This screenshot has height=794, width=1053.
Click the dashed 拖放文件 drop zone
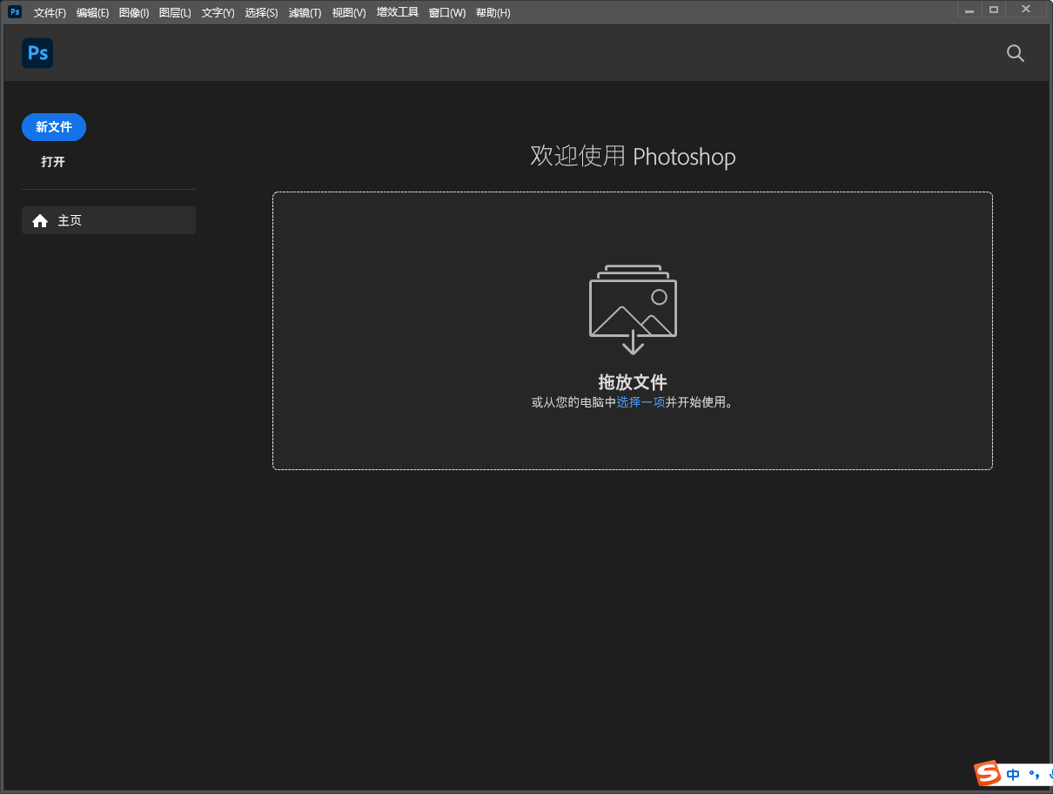pos(633,331)
